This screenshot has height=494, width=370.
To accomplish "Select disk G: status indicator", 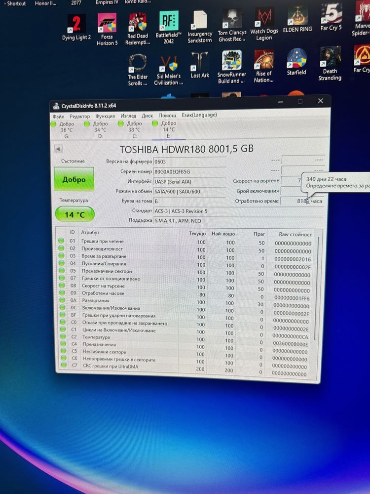I will pos(54,124).
